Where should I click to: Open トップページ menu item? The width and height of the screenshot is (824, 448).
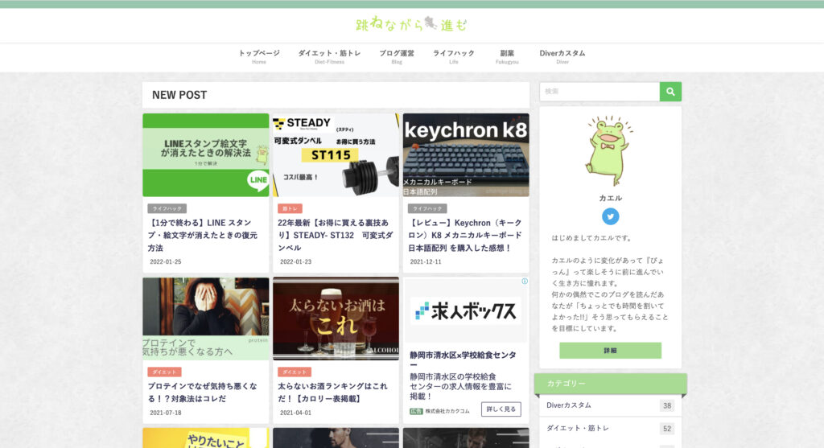coord(258,56)
